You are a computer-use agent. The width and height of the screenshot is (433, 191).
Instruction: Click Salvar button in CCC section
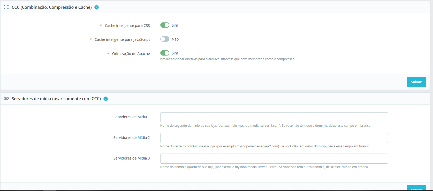pos(416,82)
